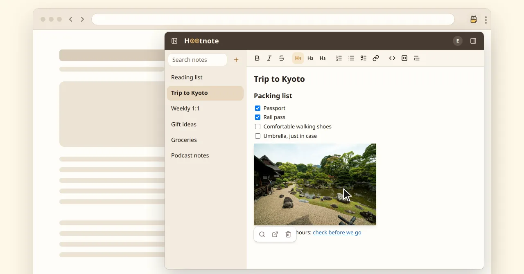Check the Comfortable walking shoes checkbox
The image size is (524, 274).
point(258,127)
